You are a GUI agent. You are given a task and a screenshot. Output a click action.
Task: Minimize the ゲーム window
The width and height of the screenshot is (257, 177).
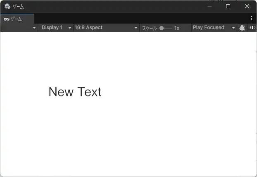209,6
